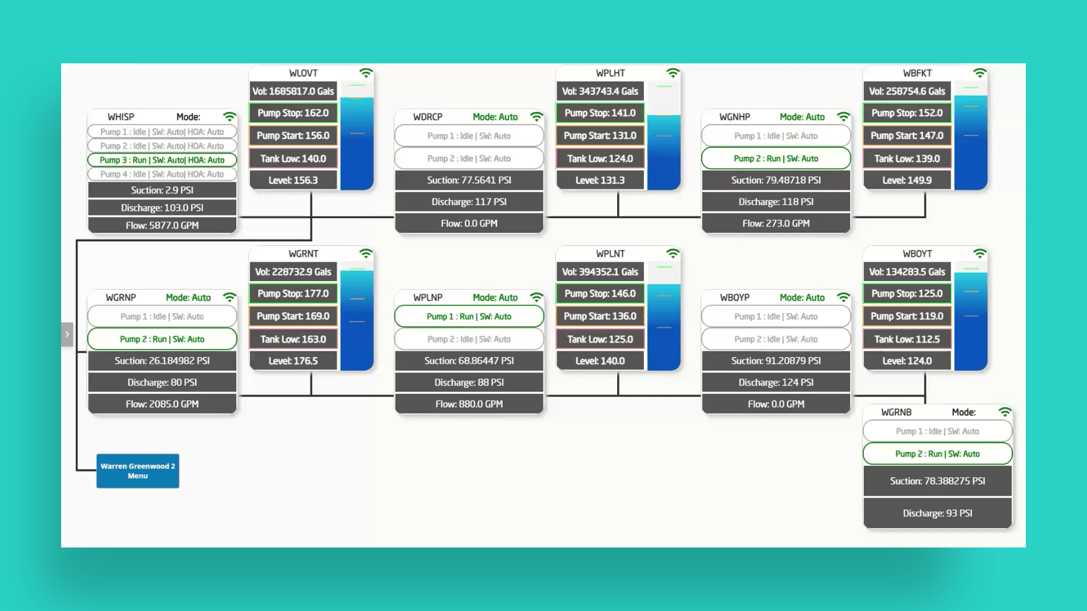This screenshot has width=1087, height=611.
Task: Open the Warren Greenwood 2 Menu
Action: click(138, 471)
